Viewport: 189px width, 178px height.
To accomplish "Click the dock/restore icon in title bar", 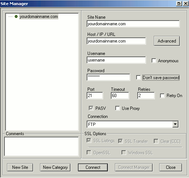I will coord(179,4).
